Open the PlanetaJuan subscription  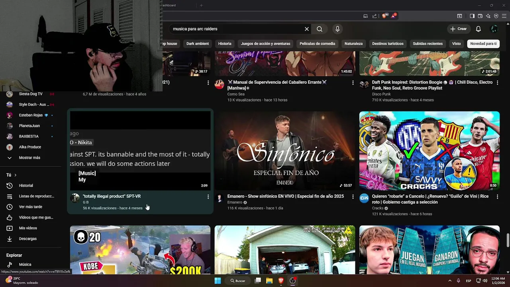pyautogui.click(x=30, y=126)
